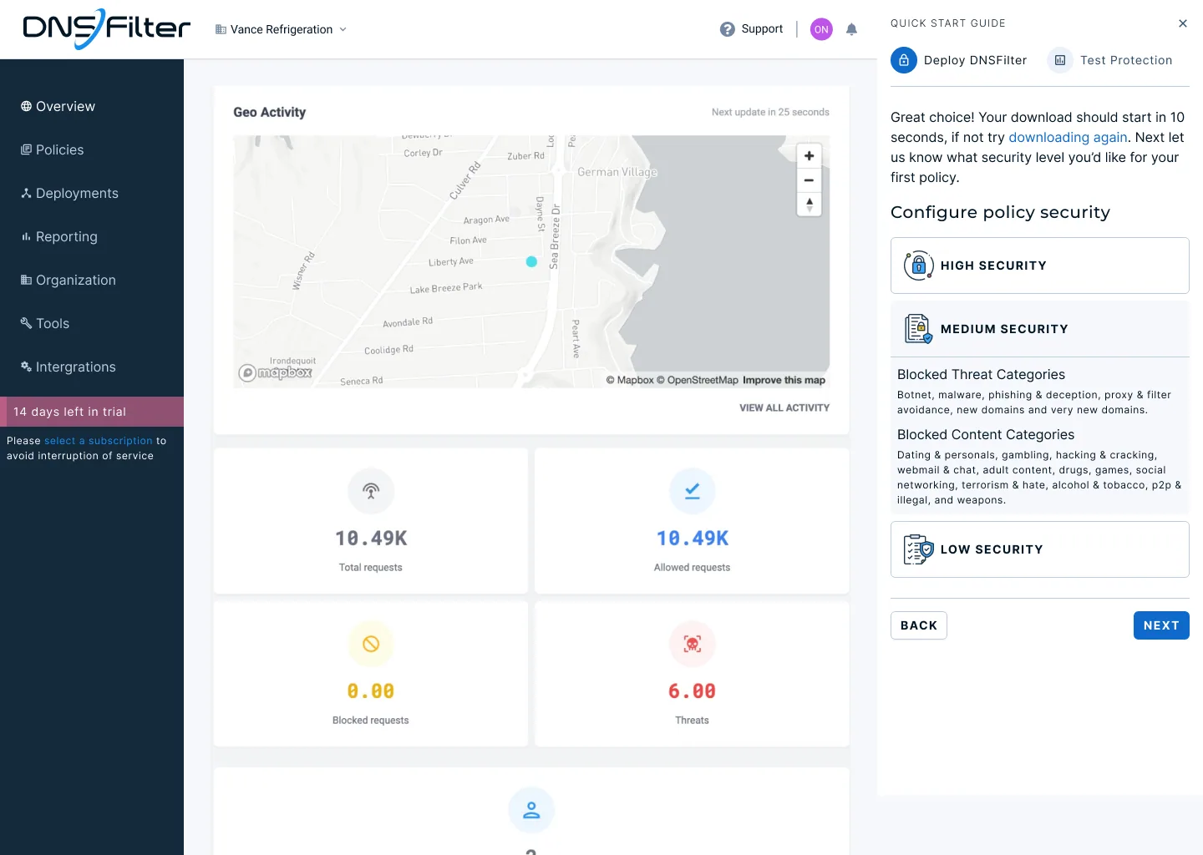
Task: Click the 0.00 Blocked requests value
Action: (x=371, y=691)
